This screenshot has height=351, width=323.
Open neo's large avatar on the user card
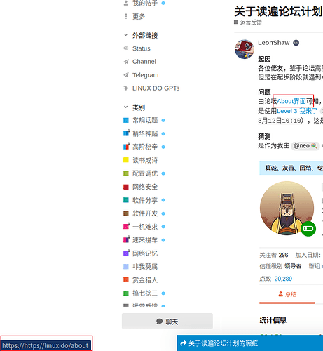pyautogui.click(x=287, y=208)
